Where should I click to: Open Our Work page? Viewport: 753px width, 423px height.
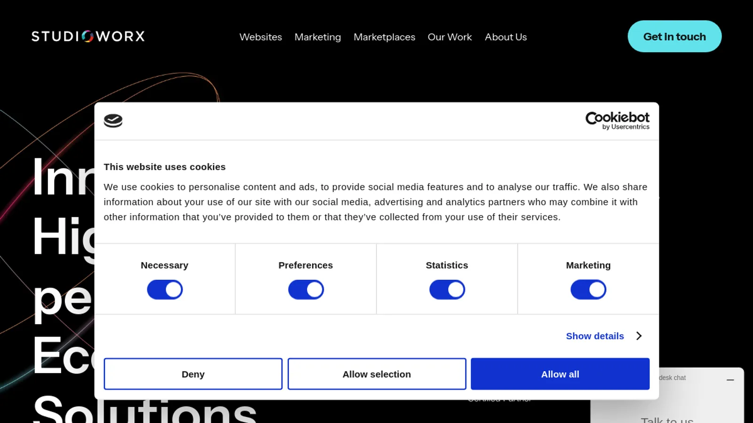coord(449,37)
